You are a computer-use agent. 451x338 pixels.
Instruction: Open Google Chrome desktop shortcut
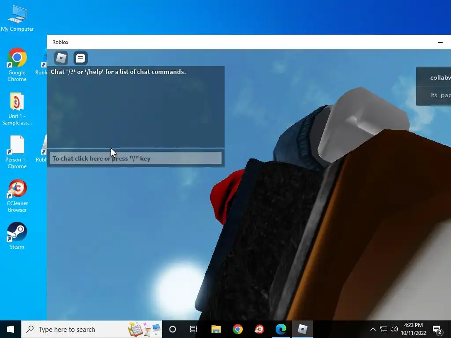coord(17,65)
